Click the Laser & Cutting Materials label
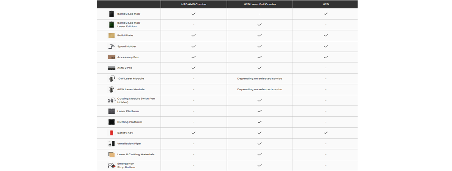The image size is (452, 171). point(136,154)
